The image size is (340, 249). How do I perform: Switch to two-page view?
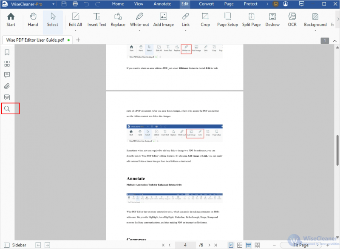pos(240,245)
